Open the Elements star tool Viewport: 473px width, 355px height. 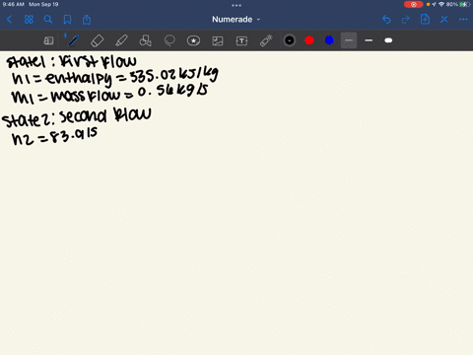[193, 40]
